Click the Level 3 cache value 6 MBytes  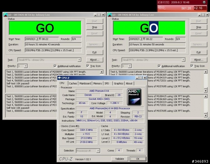point(122,142)
